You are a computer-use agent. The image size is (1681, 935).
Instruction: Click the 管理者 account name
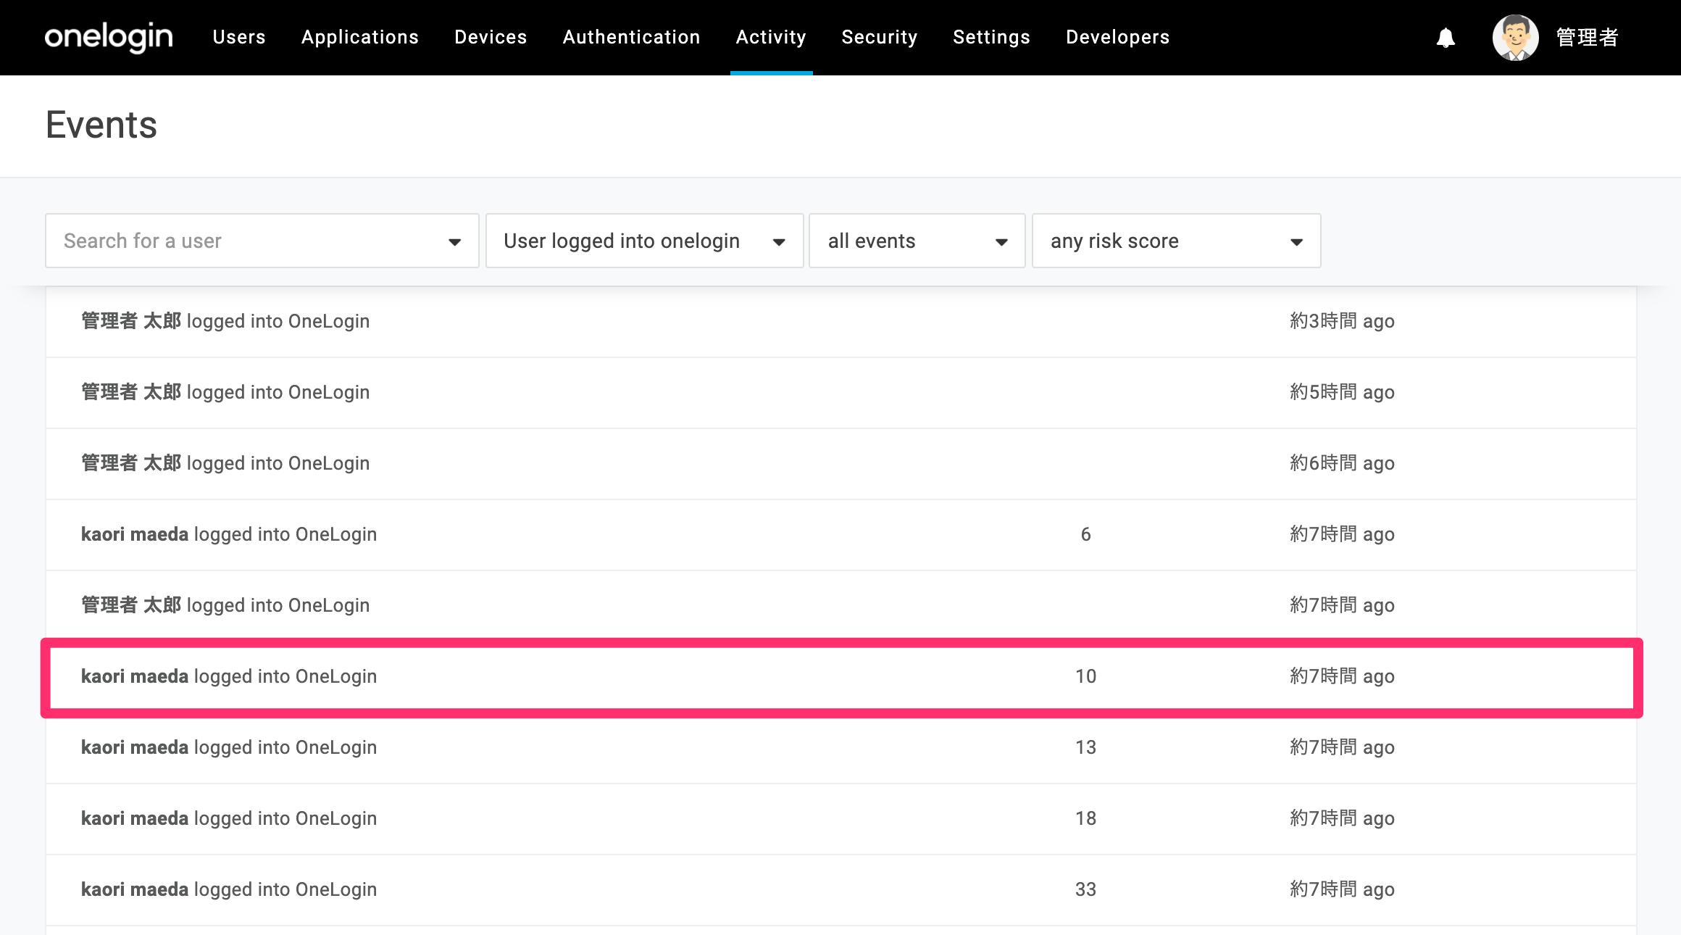1587,38
